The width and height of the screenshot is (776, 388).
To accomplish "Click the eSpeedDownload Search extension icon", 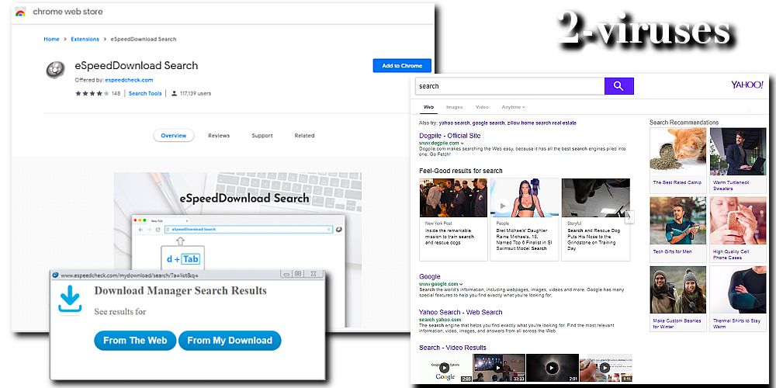I will (x=55, y=70).
